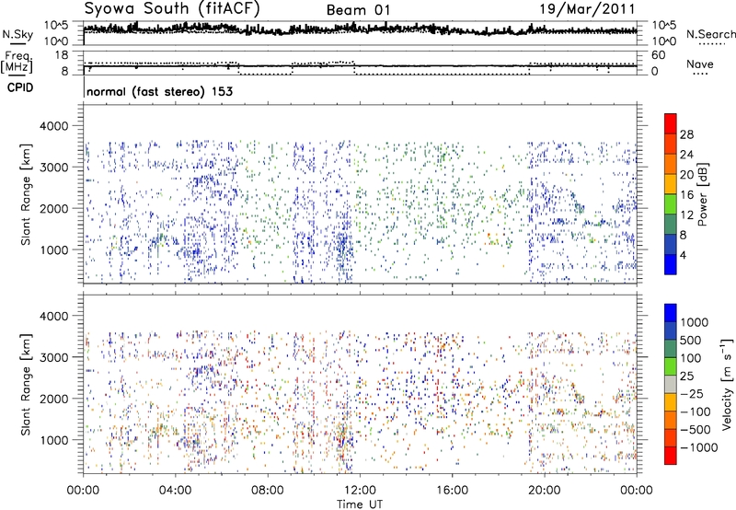Click the frequency trace in second panel
Screen dimensions: 736x510
point(360,66)
